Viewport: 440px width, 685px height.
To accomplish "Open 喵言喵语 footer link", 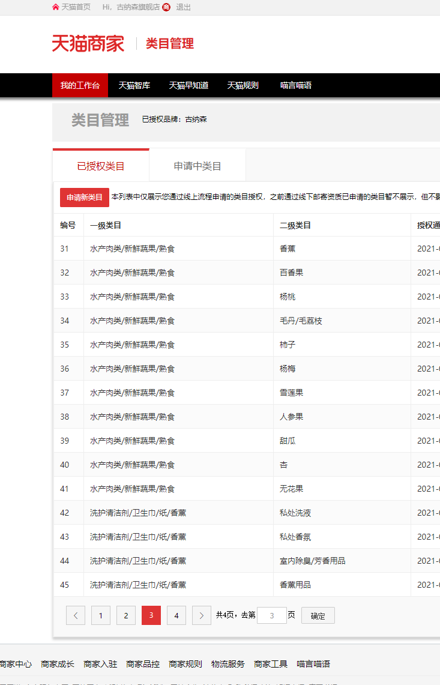I will click(313, 664).
